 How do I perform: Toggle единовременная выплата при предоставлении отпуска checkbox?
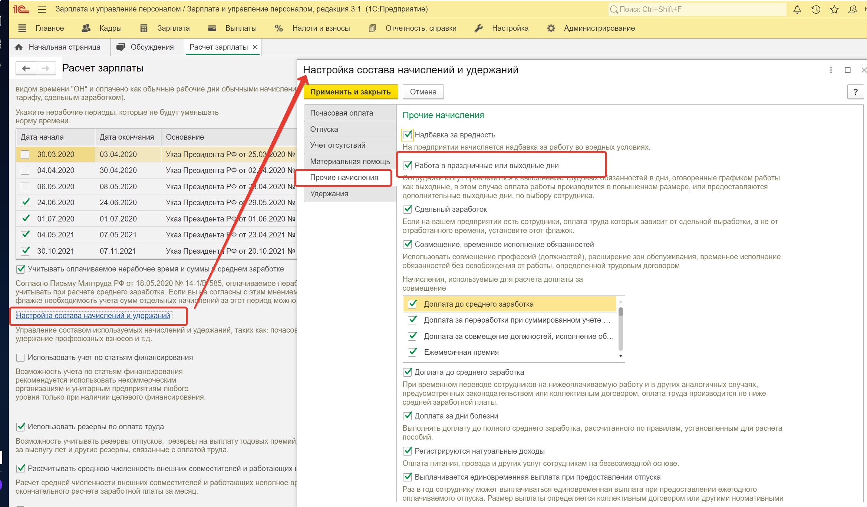[x=408, y=477]
